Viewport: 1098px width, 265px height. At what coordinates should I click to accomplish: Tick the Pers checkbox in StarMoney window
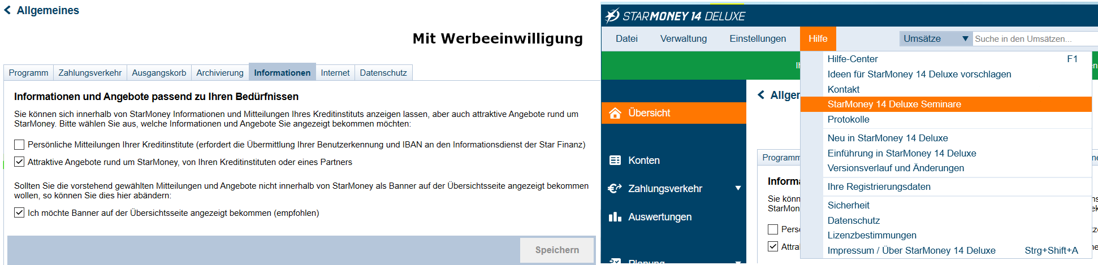click(773, 229)
